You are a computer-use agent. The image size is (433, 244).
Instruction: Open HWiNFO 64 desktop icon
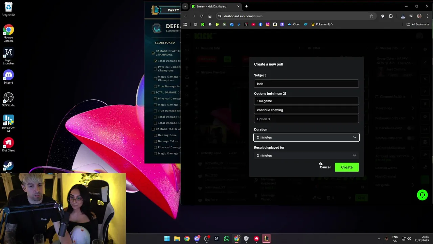[8, 124]
